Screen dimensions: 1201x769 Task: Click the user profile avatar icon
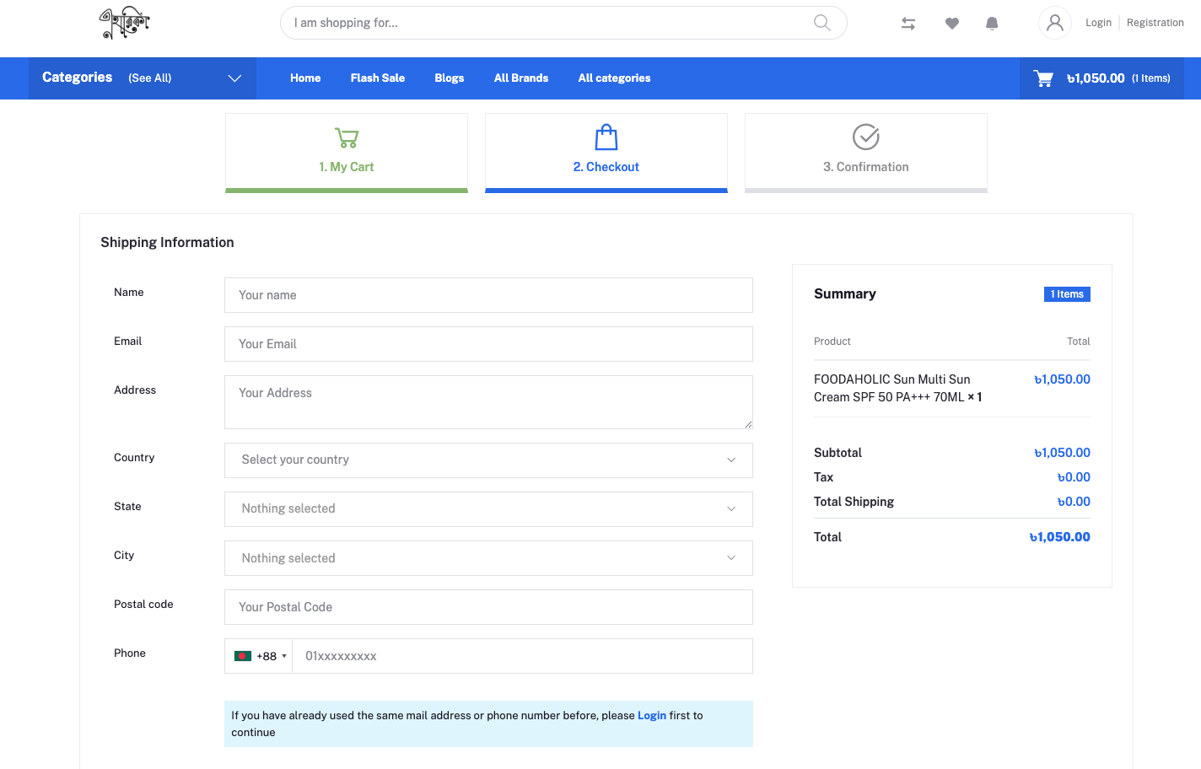(1054, 23)
